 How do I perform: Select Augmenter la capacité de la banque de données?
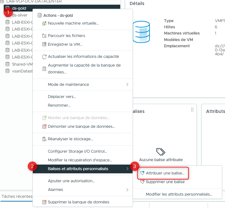point(84,69)
